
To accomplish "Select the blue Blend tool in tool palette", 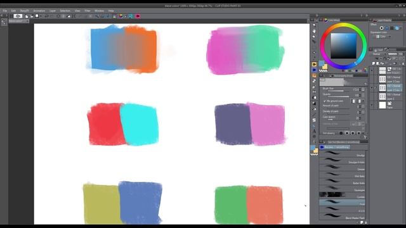I will (314, 70).
